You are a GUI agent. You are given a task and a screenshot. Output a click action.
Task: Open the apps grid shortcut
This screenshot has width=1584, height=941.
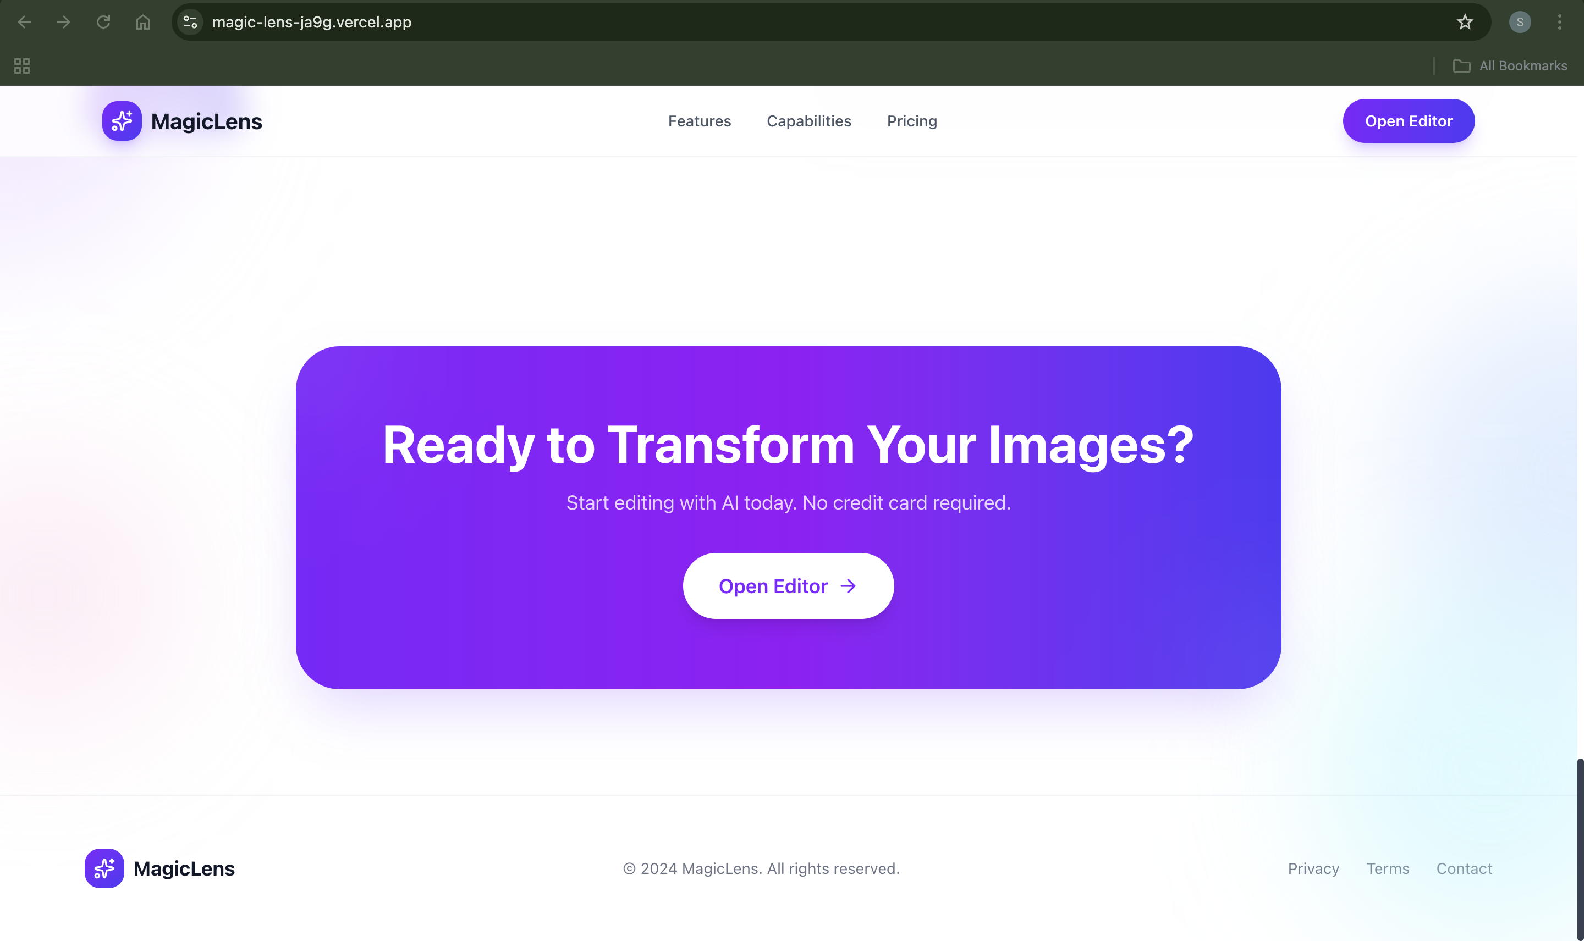[21, 66]
